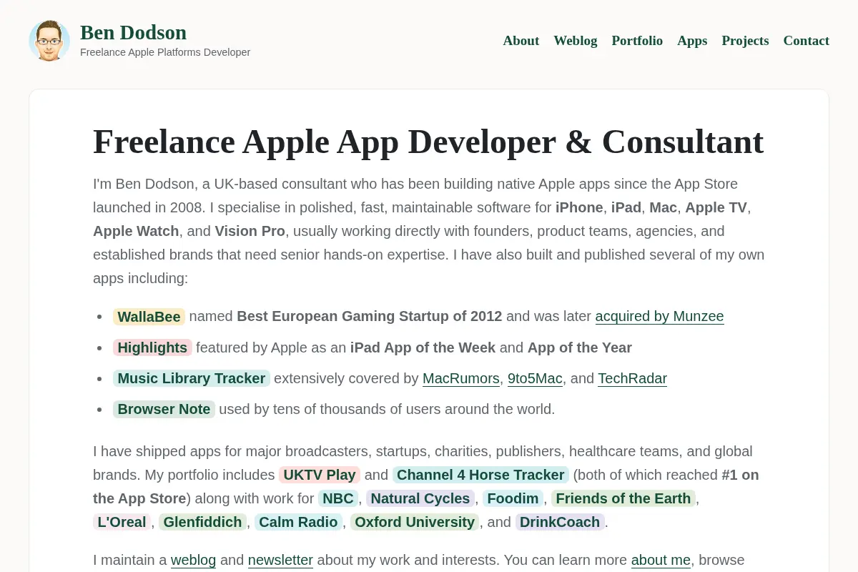
Task: Open the Contact nav link
Action: tap(806, 41)
